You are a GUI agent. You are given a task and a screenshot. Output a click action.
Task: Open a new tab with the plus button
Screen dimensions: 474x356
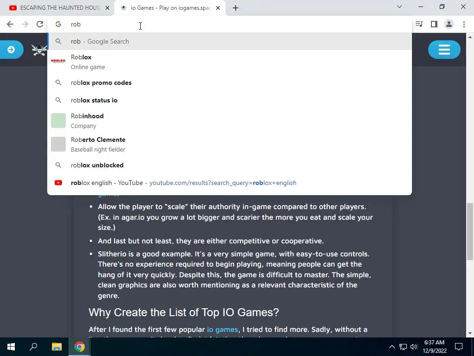(x=236, y=8)
